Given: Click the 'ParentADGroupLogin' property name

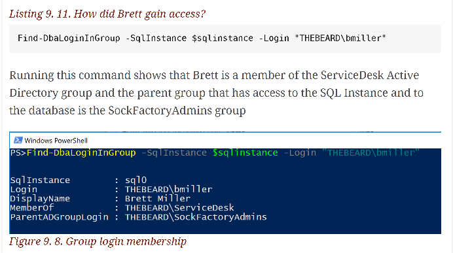Looking at the screenshot, I should tap(59, 217).
